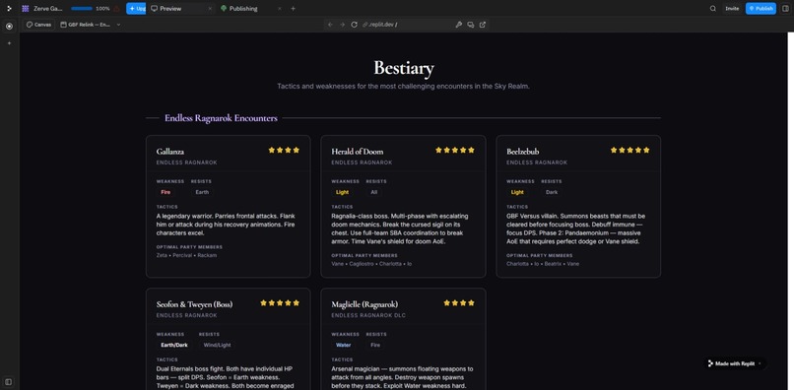Viewport: 794px width, 390px height.
Task: Select the agent icon in left sidebar
Action: 9,27
